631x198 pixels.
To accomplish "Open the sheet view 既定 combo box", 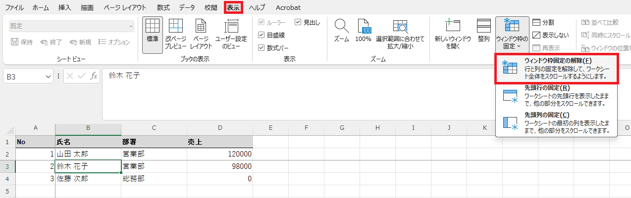I will point(72,26).
